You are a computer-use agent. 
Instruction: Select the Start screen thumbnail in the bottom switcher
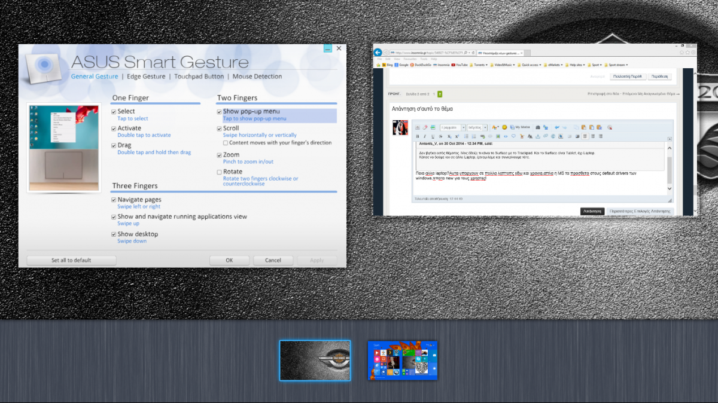(x=403, y=361)
